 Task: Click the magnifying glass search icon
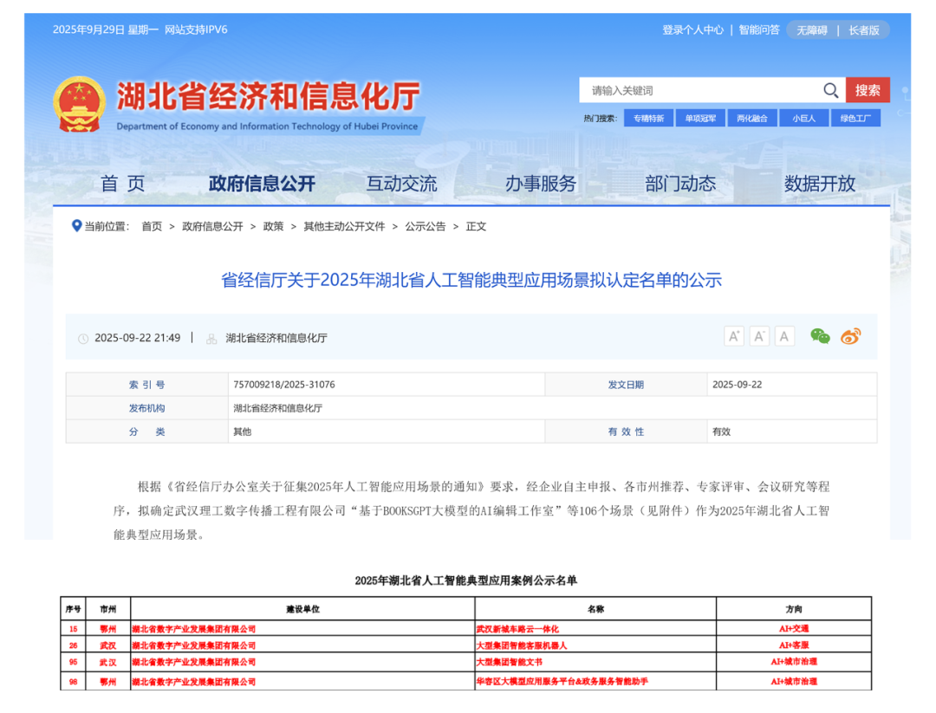[830, 90]
